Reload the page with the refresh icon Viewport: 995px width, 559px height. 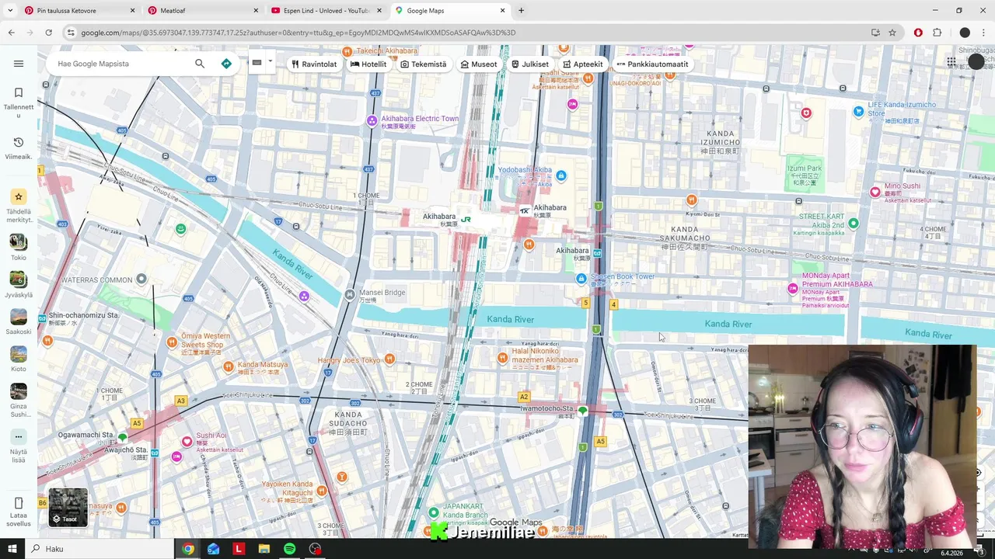[x=48, y=33]
